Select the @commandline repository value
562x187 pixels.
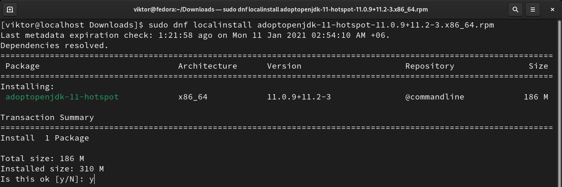434,97
